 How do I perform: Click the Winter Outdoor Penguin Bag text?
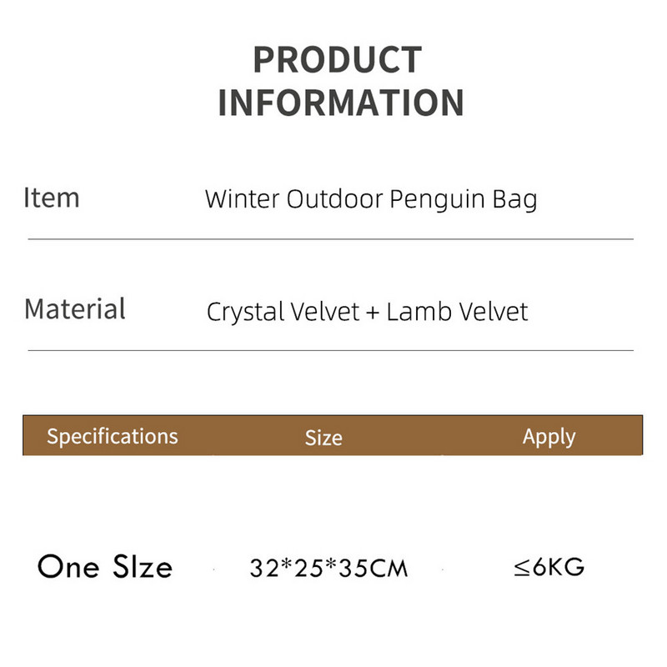[x=370, y=200]
